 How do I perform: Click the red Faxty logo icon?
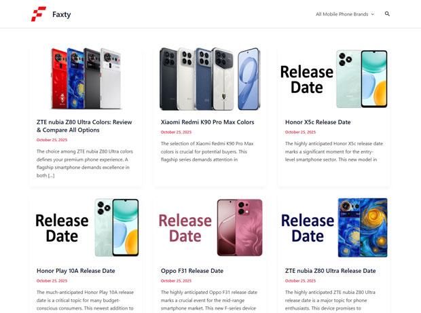click(x=39, y=14)
